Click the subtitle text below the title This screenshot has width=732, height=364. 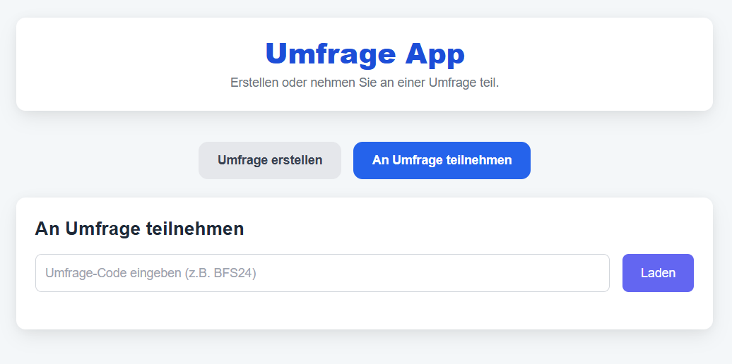click(x=365, y=83)
